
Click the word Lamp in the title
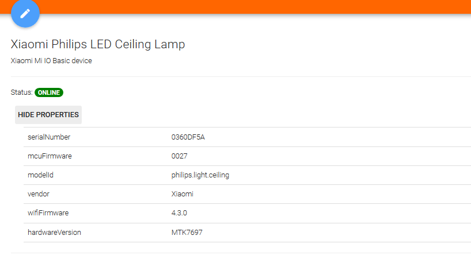[170, 44]
